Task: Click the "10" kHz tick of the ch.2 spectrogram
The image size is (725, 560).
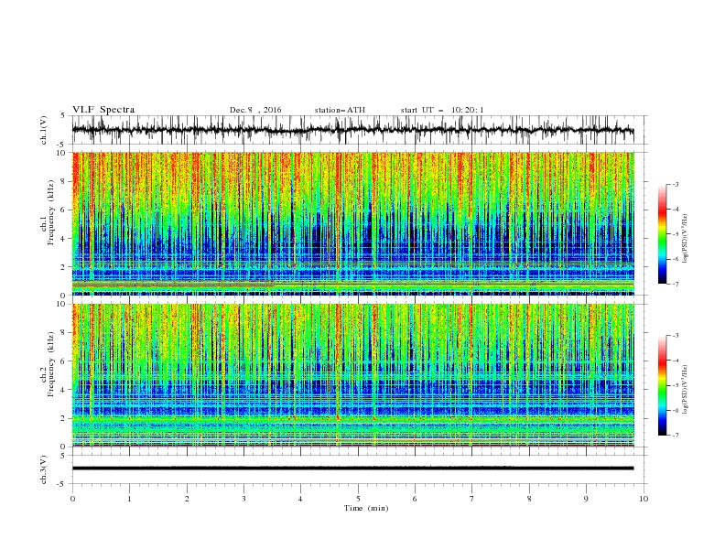Action: (x=62, y=304)
